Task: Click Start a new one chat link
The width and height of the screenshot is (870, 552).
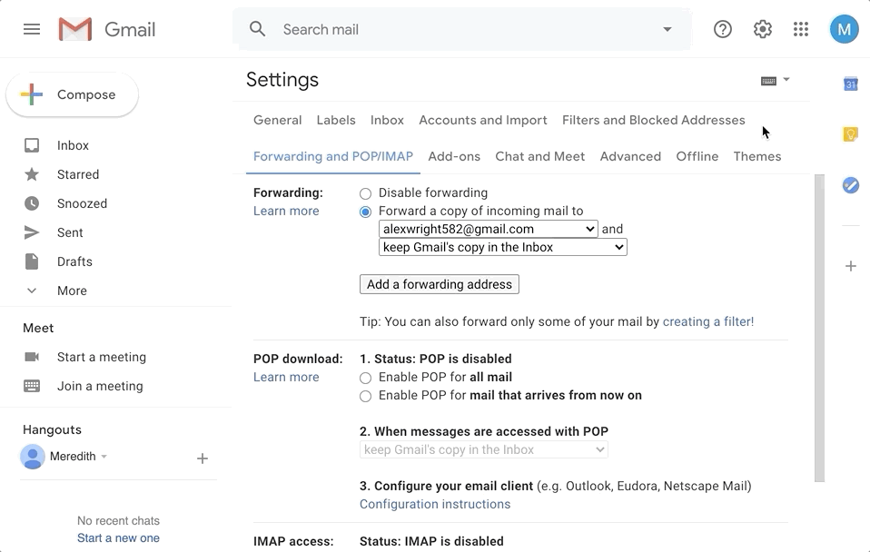Action: pos(118,537)
